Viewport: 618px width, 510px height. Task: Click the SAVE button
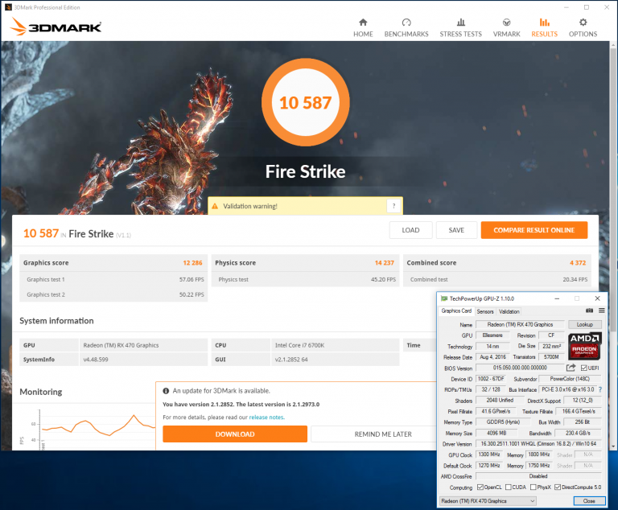456,230
